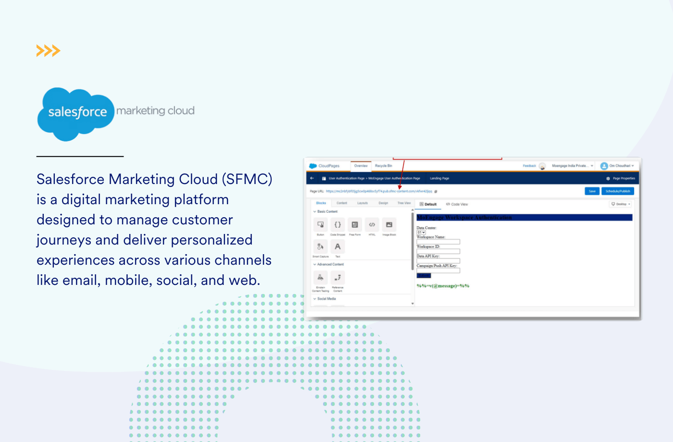Click the MoEngage Workspace Authentication heading
The width and height of the screenshot is (673, 442).
coord(464,218)
